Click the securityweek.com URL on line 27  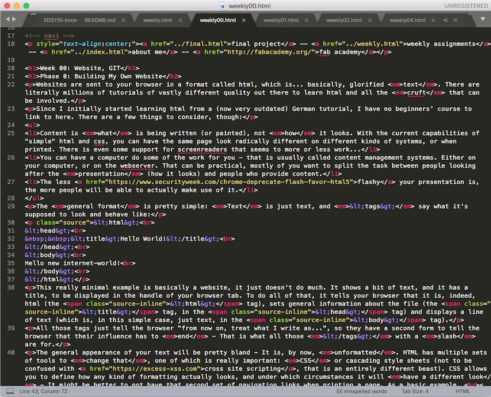[229, 182]
